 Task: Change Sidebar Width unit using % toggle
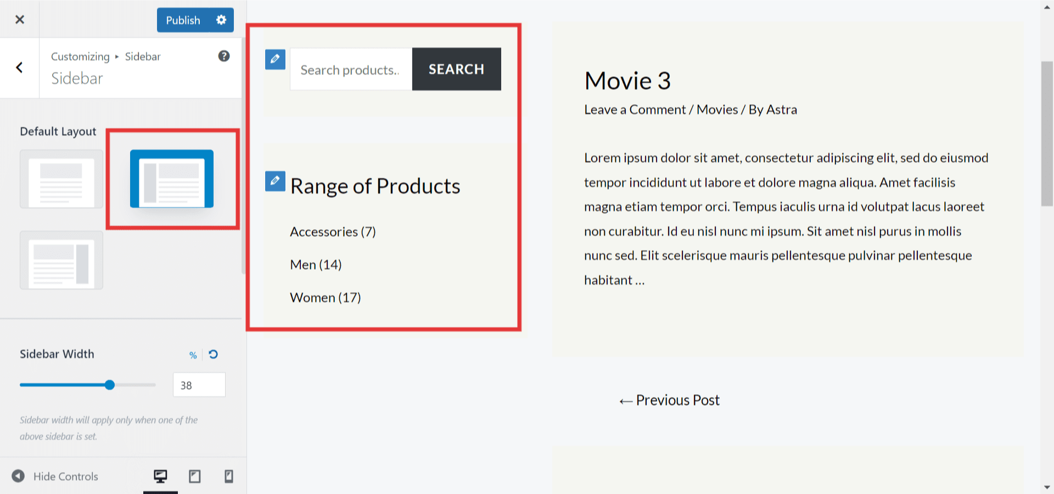pyautogui.click(x=193, y=355)
